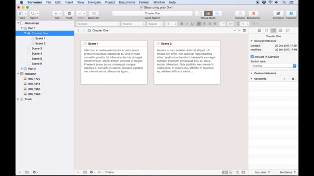314x176 pixels.
Task: Open the Documents menu
Action: pyautogui.click(x=127, y=2)
